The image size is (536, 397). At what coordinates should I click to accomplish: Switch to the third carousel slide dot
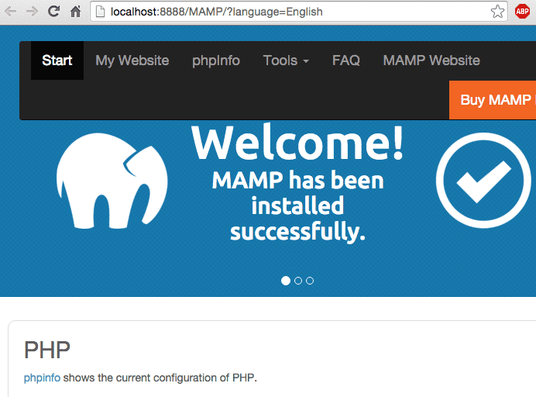(310, 281)
